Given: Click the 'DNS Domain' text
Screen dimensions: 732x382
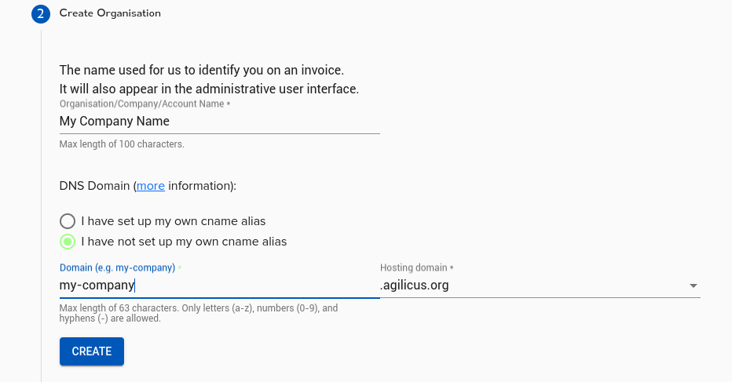Looking at the screenshot, I should click(94, 186).
